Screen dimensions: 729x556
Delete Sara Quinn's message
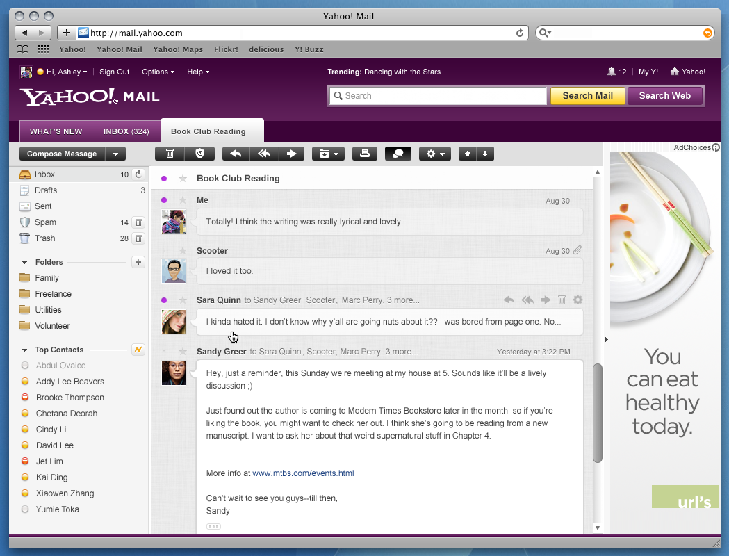(x=562, y=300)
